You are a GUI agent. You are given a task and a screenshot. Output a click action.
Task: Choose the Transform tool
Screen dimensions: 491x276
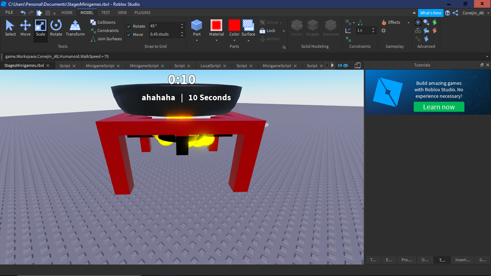75,28
